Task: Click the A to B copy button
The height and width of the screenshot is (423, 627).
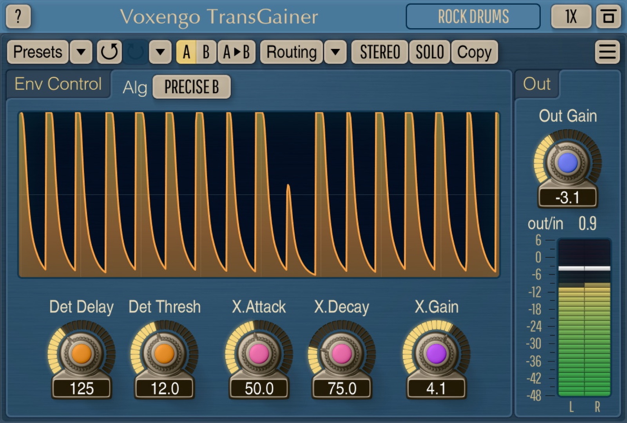Action: coord(236,52)
